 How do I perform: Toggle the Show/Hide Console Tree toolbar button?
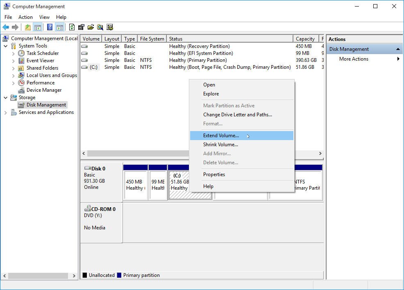click(x=37, y=27)
